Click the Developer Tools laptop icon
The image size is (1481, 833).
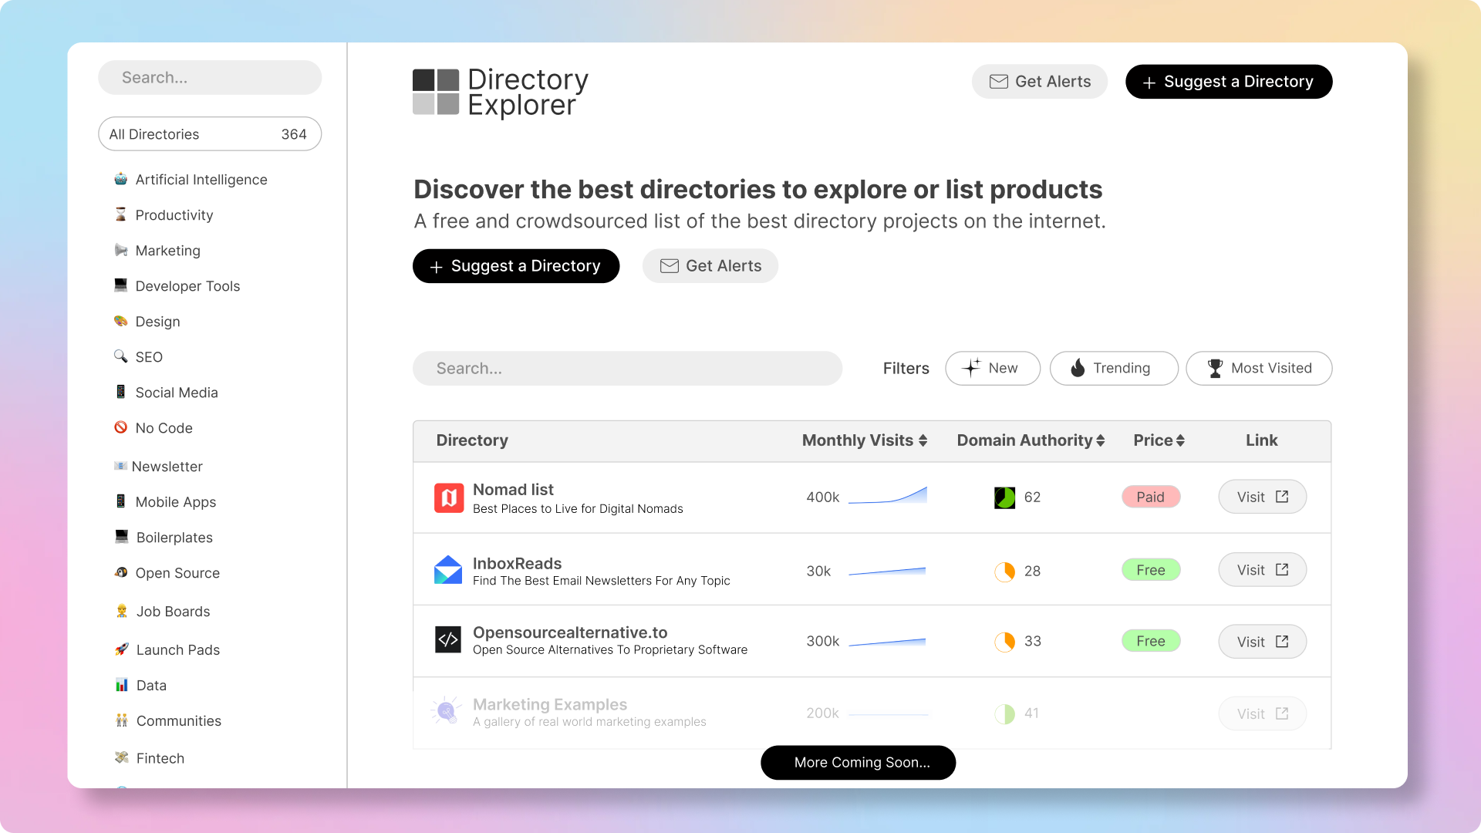121,285
